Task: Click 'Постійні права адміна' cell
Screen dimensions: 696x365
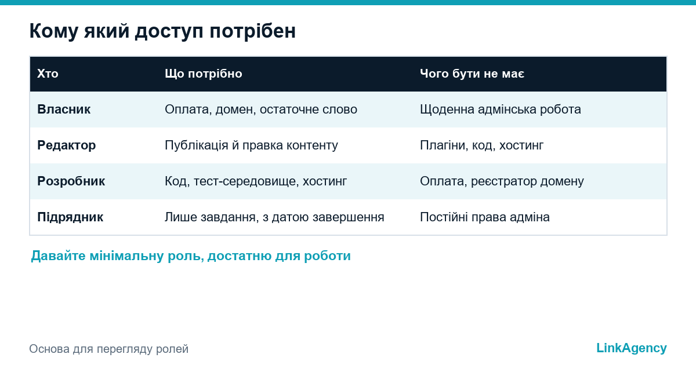Action: pyautogui.click(x=485, y=217)
